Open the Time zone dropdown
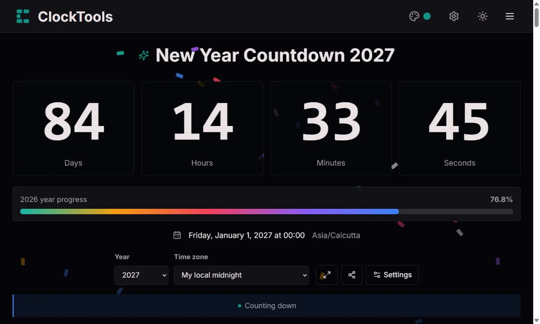This screenshot has height=324, width=540. pyautogui.click(x=241, y=275)
